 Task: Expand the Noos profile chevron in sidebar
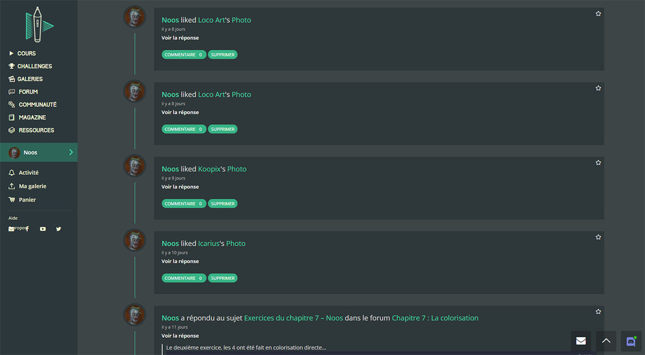coord(71,152)
